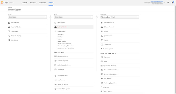Open the İzleme Kodu sub-item
Image resolution: width=176 pixels, height=94 pixels.
point(61,35)
